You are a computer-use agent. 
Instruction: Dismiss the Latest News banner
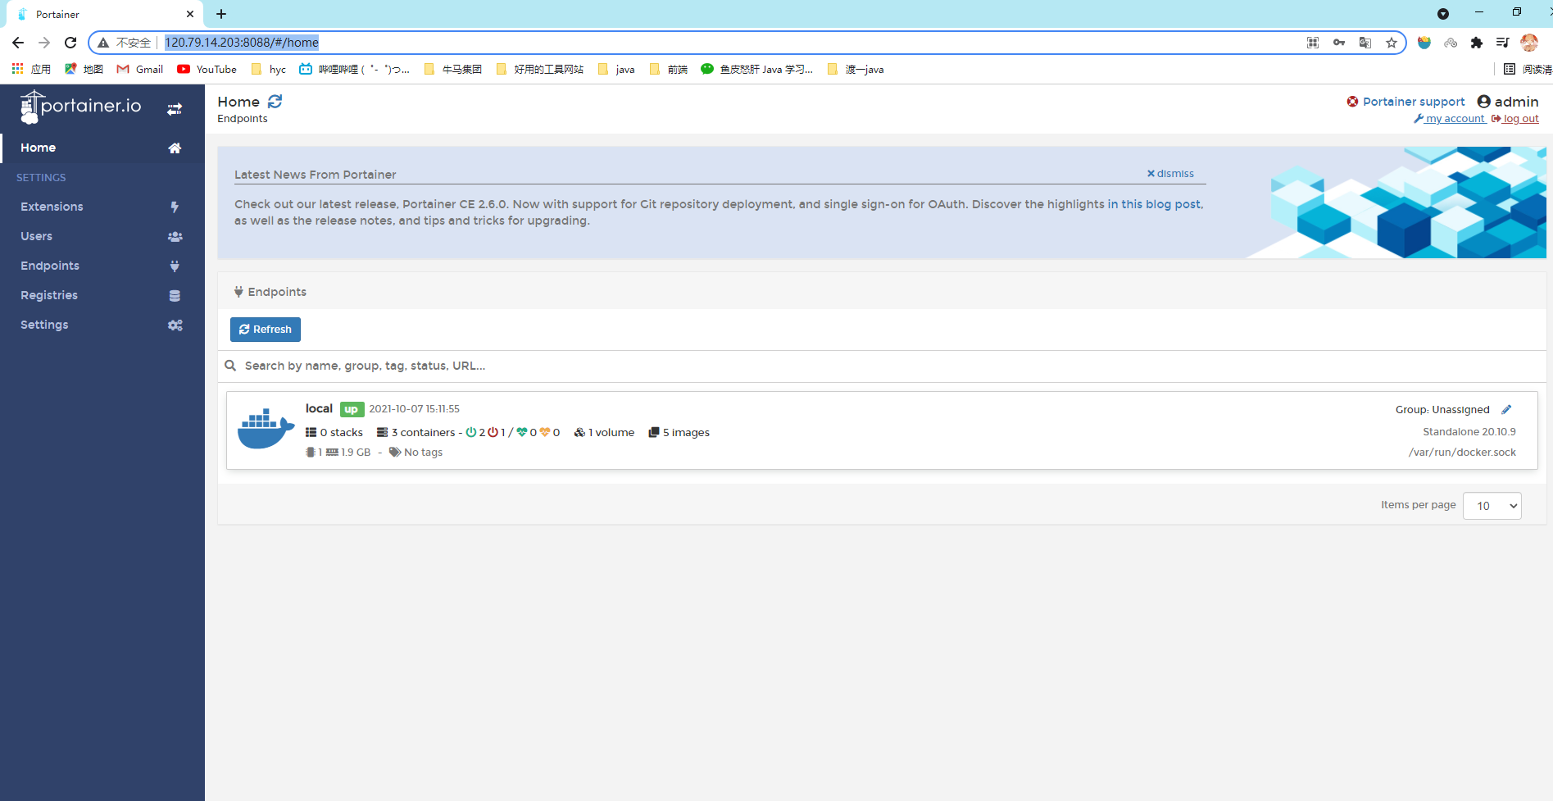[x=1170, y=174]
